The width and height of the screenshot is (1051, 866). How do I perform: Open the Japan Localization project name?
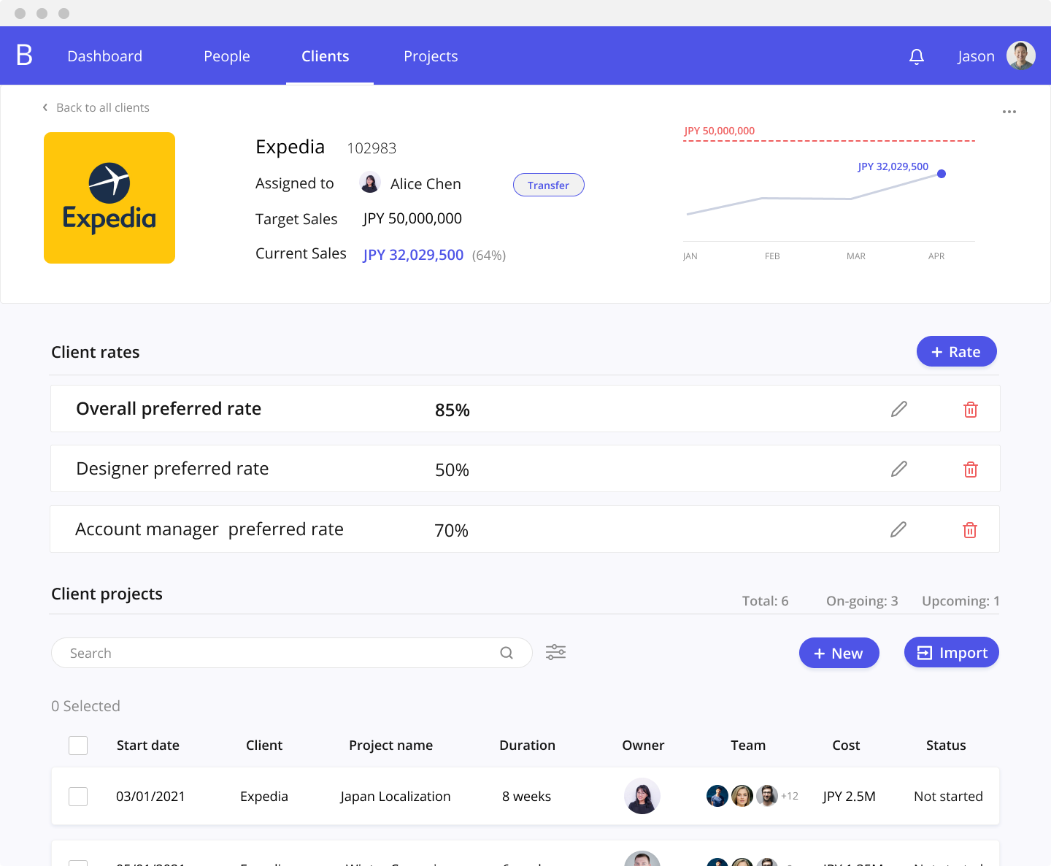click(x=396, y=797)
